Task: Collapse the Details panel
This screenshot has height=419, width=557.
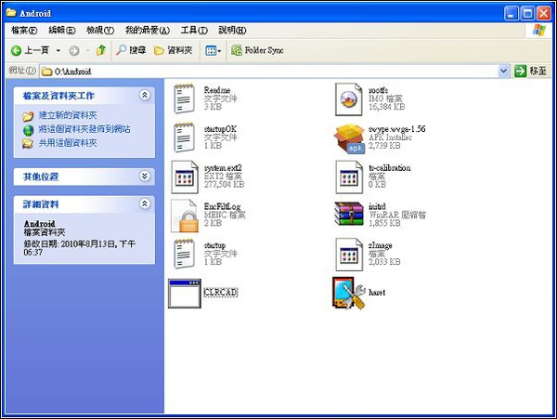Action: point(145,203)
